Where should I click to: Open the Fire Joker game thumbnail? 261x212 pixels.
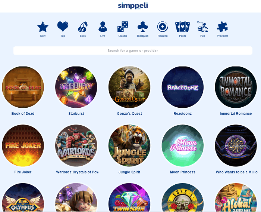pos(23,145)
